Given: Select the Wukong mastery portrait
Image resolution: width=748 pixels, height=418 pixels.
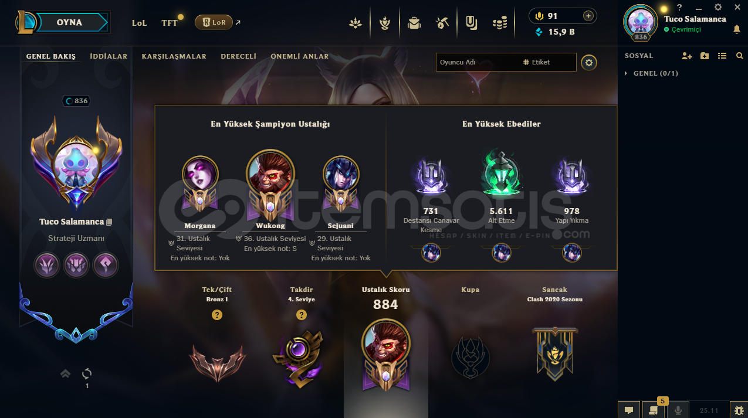Looking at the screenshot, I should point(270,174).
